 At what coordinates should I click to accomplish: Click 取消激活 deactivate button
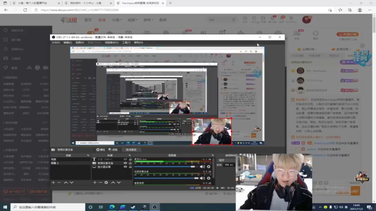pyautogui.click(x=131, y=150)
